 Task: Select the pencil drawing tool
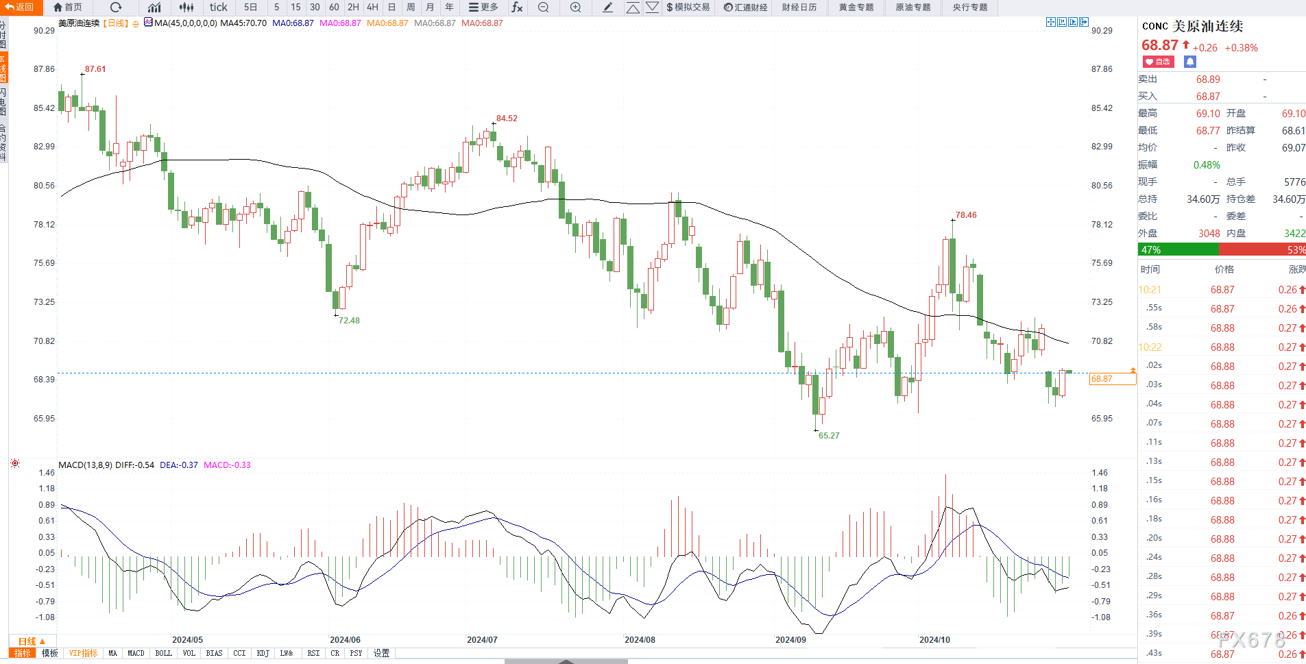(x=607, y=8)
